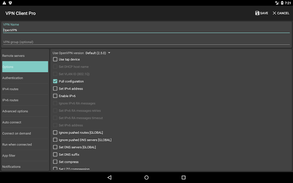Uncheck the Pull configuration checkbox

click(55, 81)
